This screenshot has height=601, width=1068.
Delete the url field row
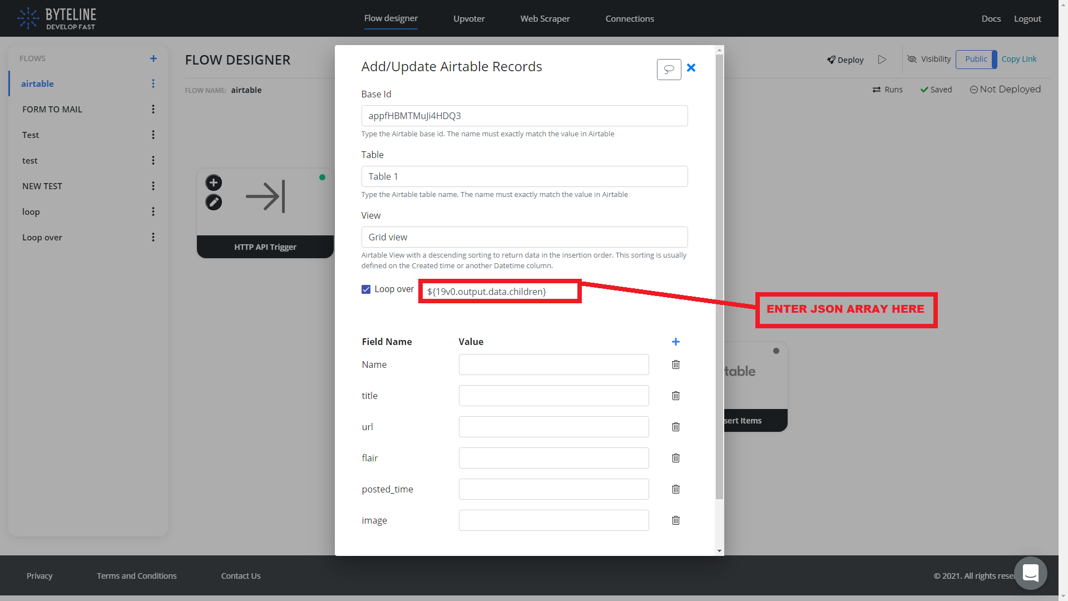(x=676, y=427)
